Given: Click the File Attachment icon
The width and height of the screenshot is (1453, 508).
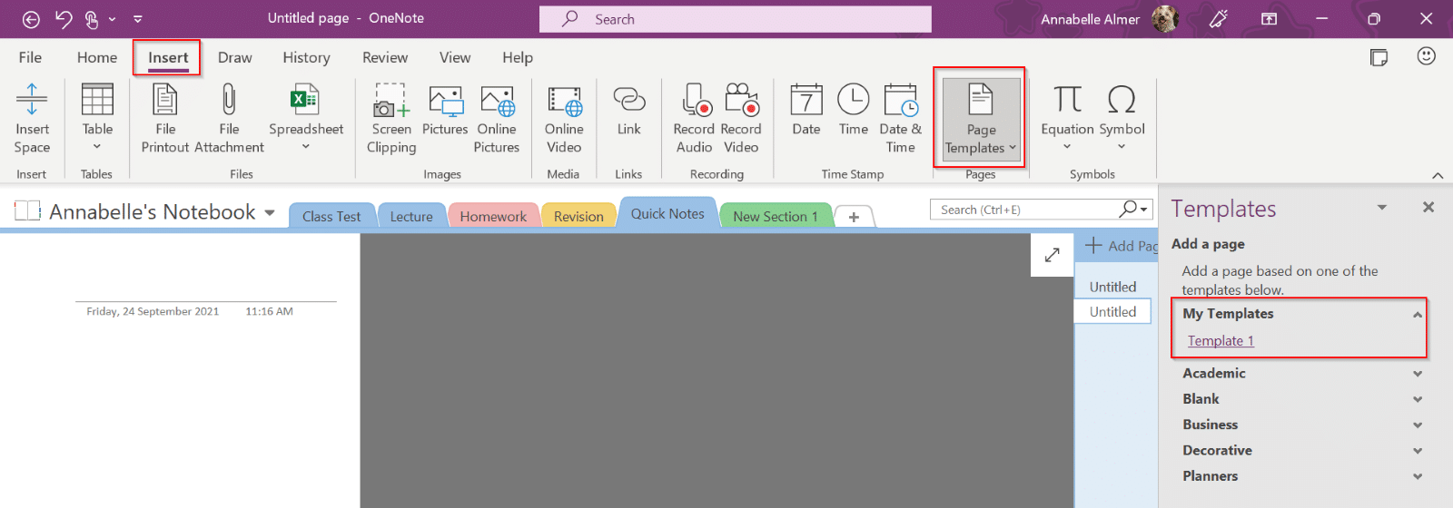Looking at the screenshot, I should click(x=229, y=100).
